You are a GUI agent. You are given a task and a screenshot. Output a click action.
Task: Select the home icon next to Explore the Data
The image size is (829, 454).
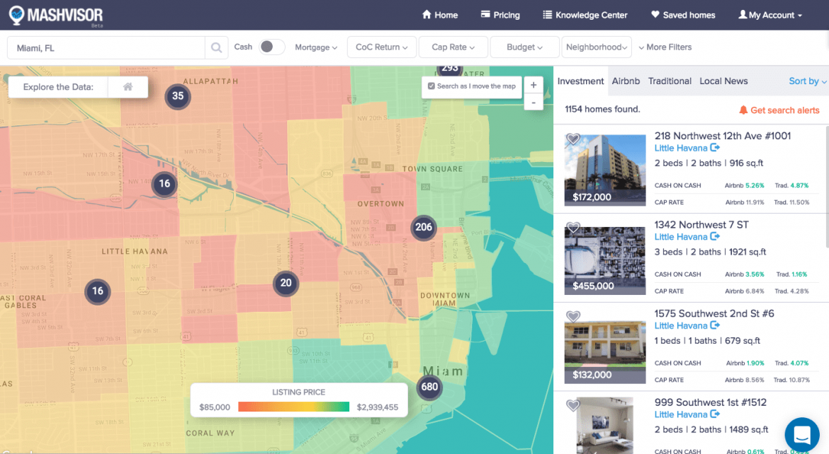[x=128, y=86]
